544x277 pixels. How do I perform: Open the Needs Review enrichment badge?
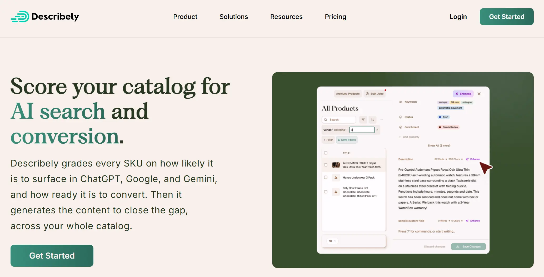click(448, 127)
